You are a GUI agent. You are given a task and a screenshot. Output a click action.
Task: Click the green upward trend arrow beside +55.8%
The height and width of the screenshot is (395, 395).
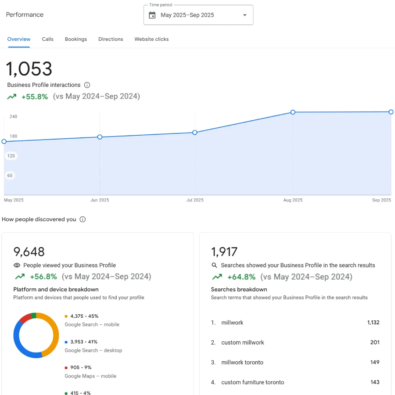(x=12, y=96)
